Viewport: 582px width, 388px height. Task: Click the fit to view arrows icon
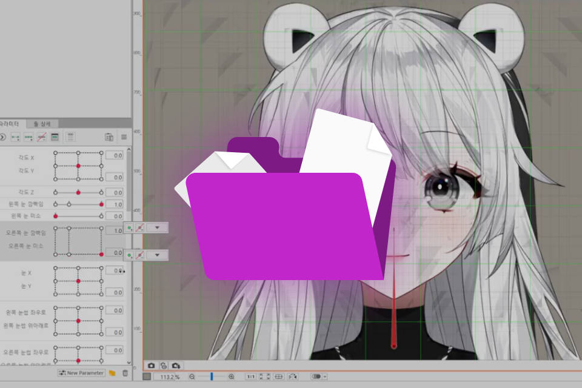click(264, 376)
